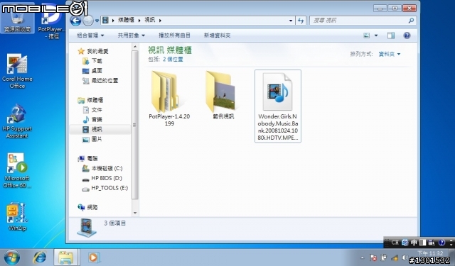
Task: Click 播放所有曲目 in the toolbar
Action: point(174,35)
